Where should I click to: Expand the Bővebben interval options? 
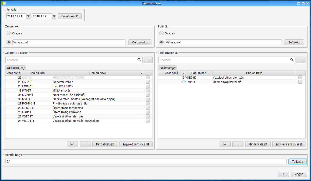[x=69, y=16]
